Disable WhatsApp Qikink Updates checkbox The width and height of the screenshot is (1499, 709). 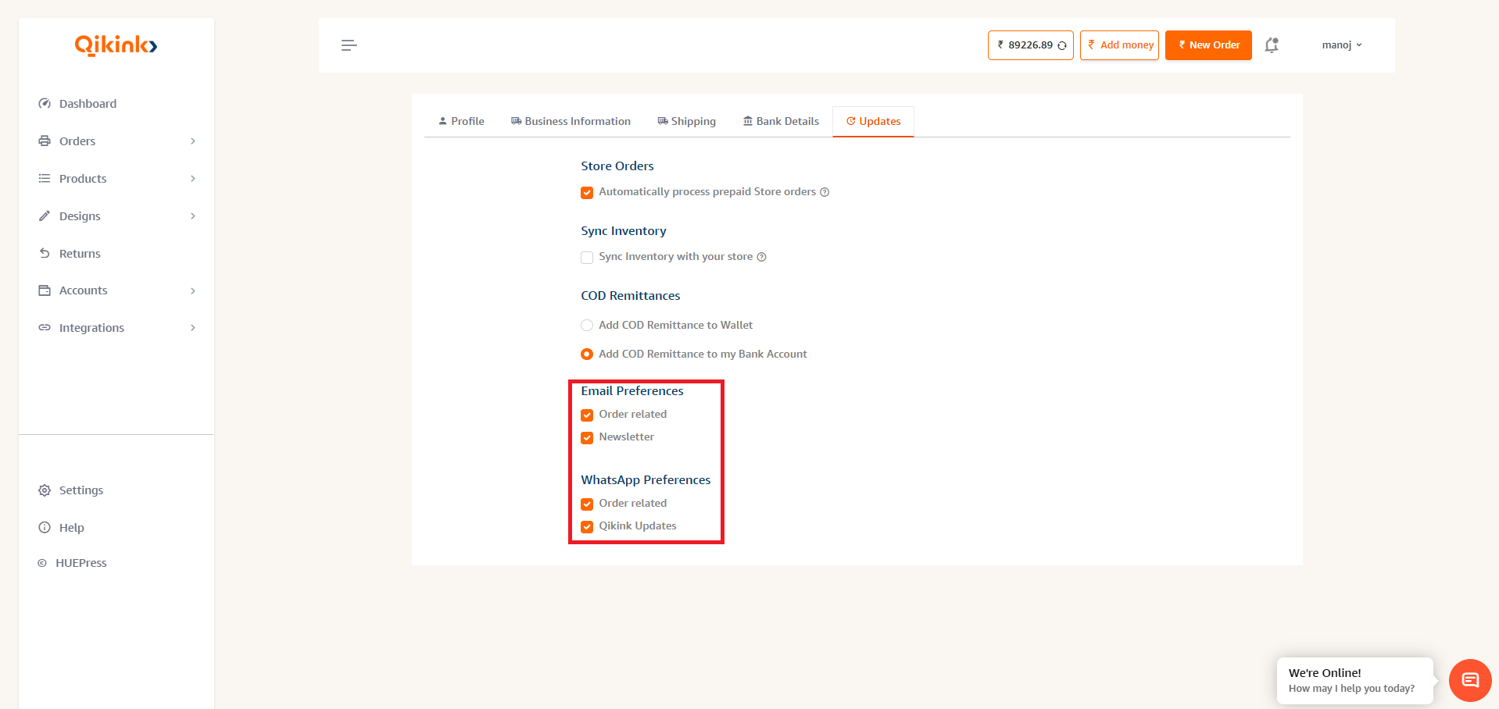point(587,527)
